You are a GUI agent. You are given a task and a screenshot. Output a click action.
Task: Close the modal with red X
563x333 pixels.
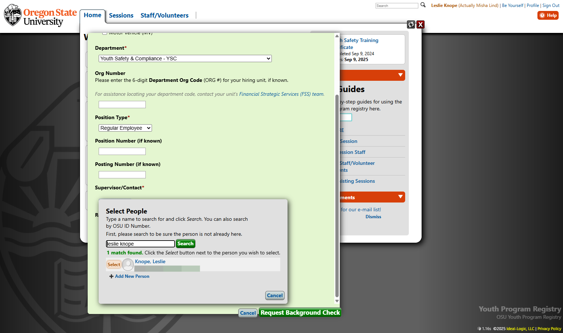pos(421,24)
